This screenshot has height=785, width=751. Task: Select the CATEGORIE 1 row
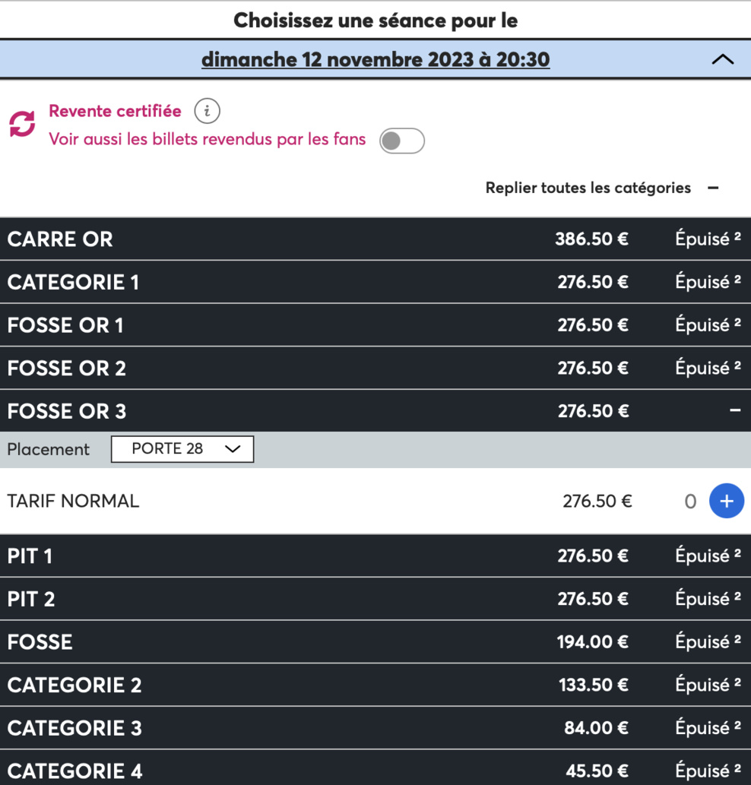304,282
